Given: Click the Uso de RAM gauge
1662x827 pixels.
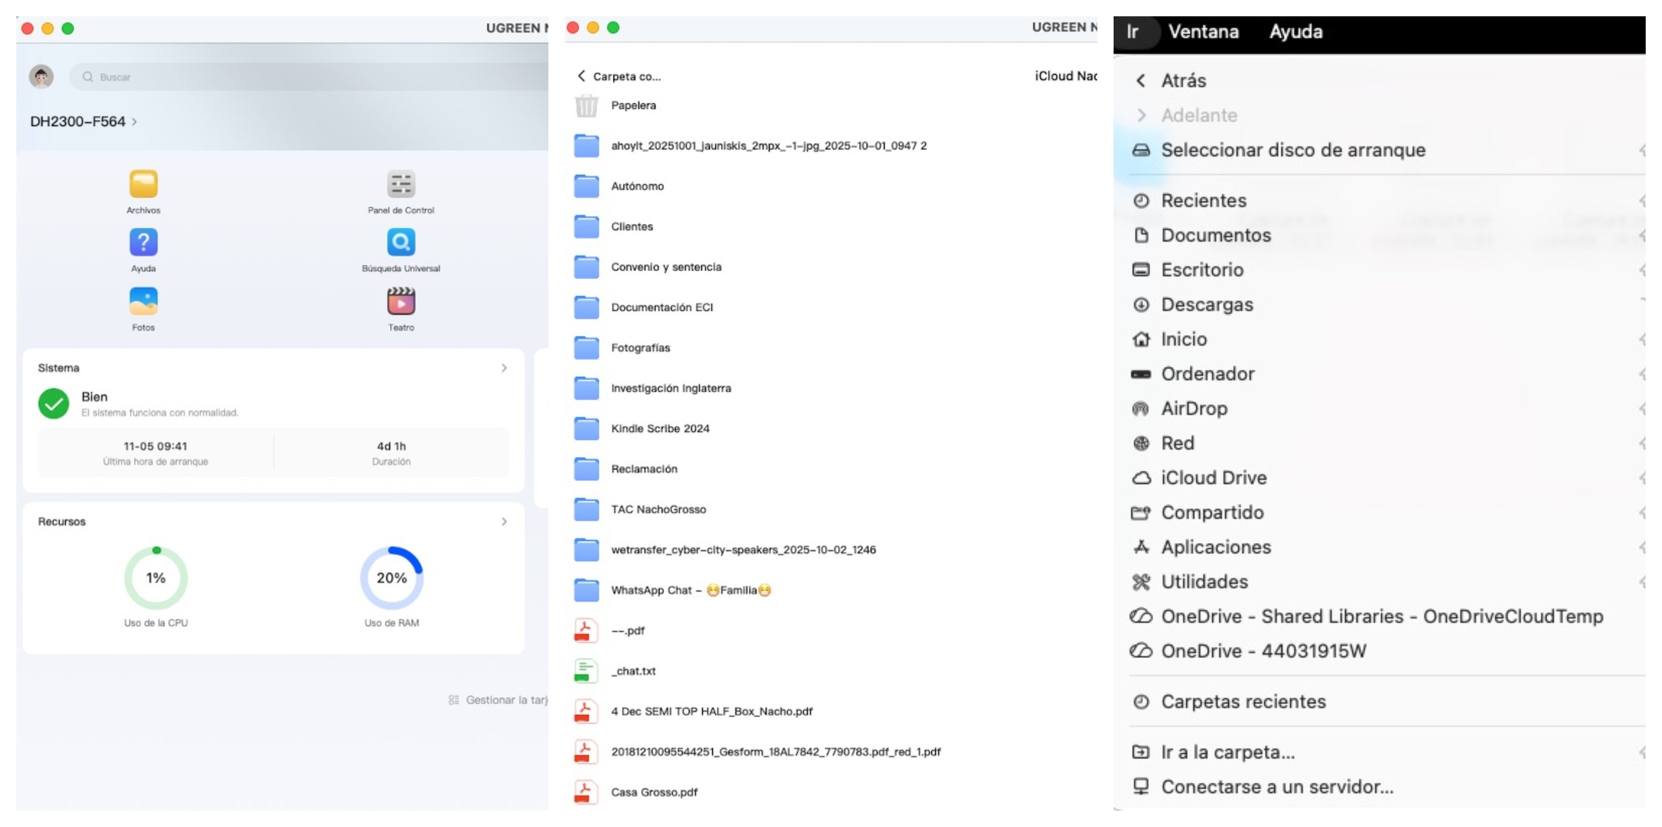Looking at the screenshot, I should (x=391, y=578).
